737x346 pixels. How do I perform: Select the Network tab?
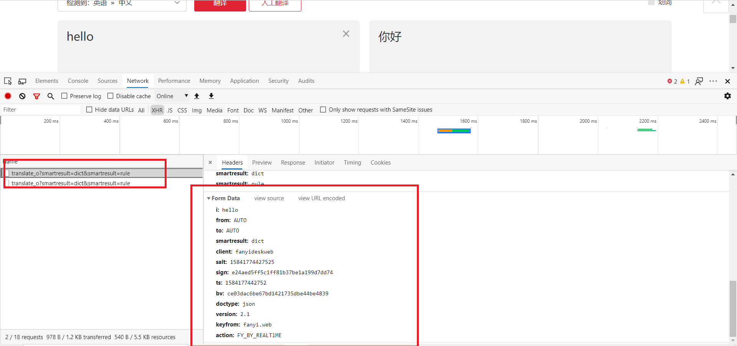[x=138, y=81]
